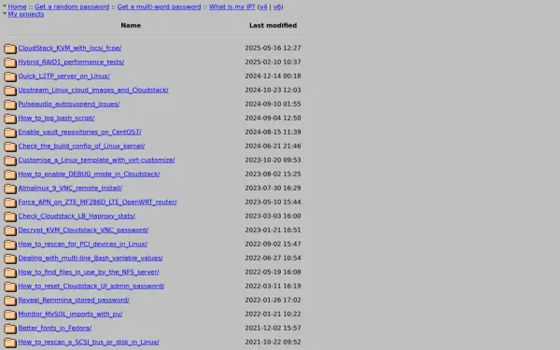Click folder icon beside Force_APN_on_ZTE_MF286D_LTE_OpenWRT_router

(x=10, y=203)
